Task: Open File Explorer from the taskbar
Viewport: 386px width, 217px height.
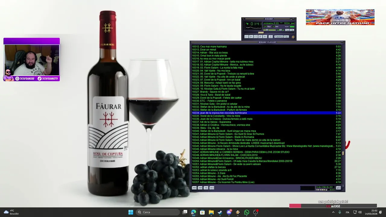Action: click(211, 212)
